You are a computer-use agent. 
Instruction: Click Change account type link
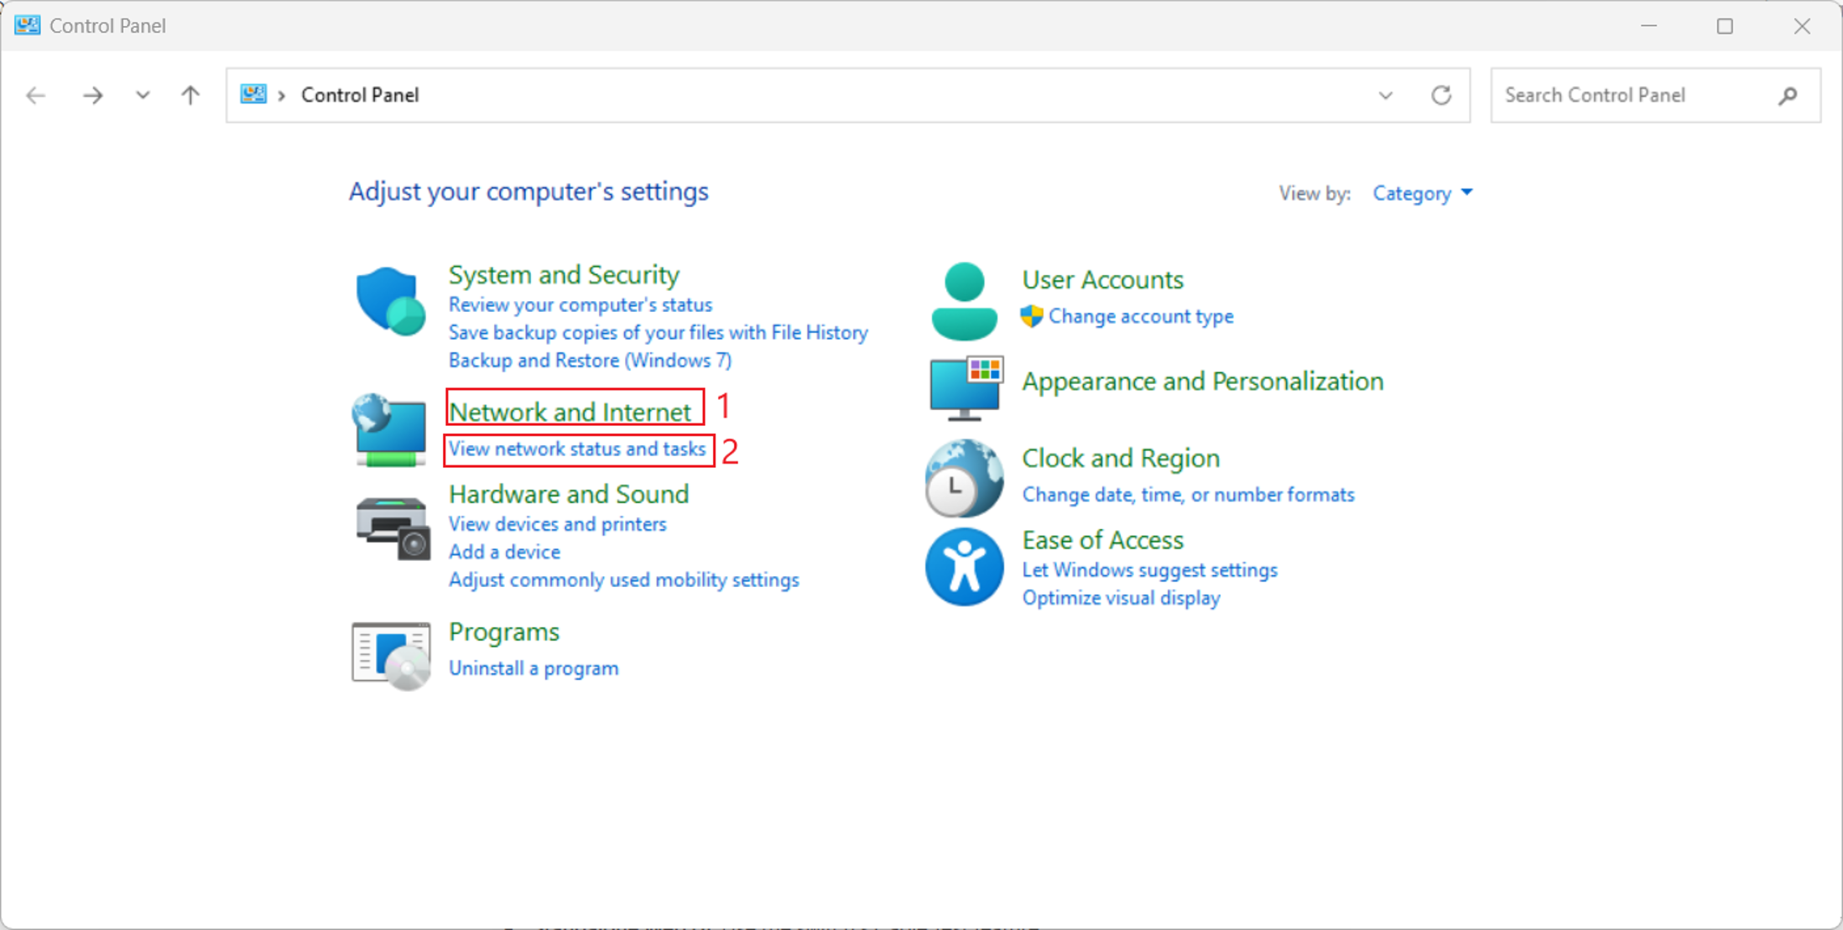(x=1141, y=316)
